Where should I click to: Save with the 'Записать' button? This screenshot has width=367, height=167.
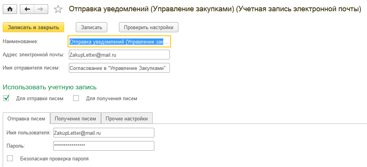click(x=91, y=27)
